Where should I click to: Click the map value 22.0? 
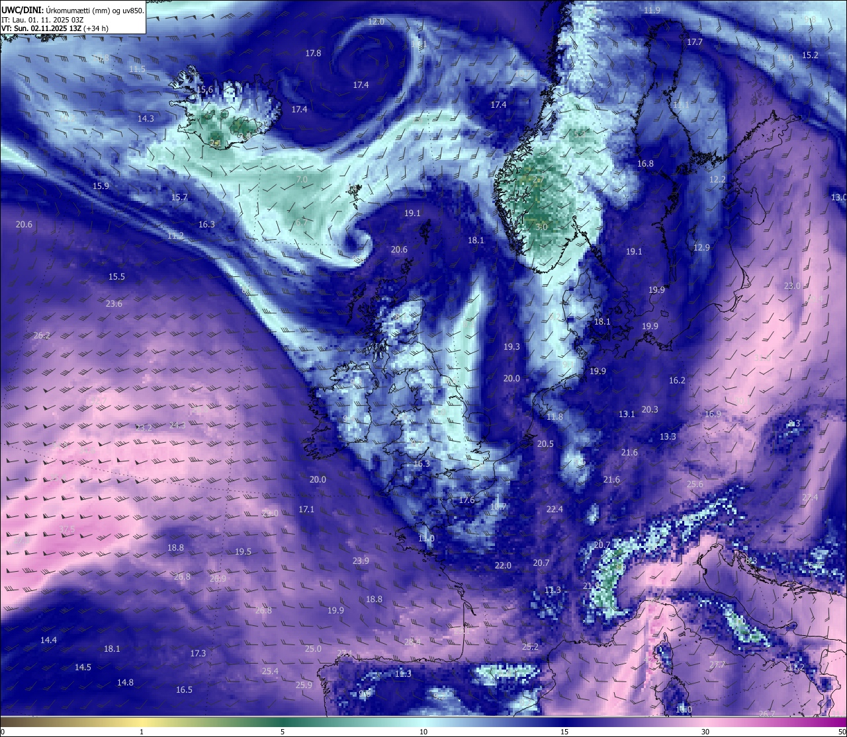pos(503,566)
